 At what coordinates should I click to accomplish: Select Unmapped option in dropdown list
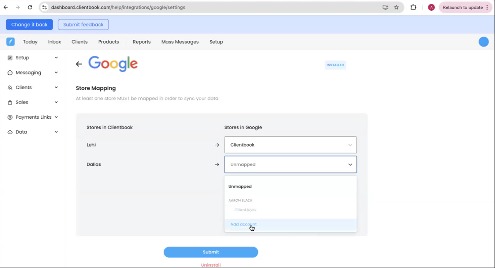240,186
